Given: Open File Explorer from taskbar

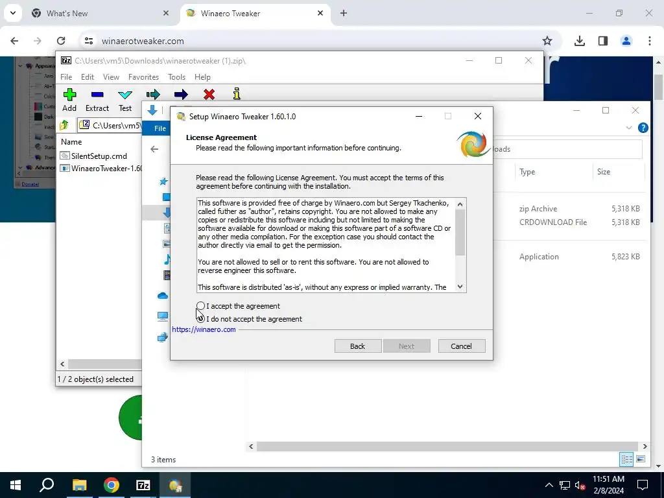Looking at the screenshot, I should coord(79,485).
